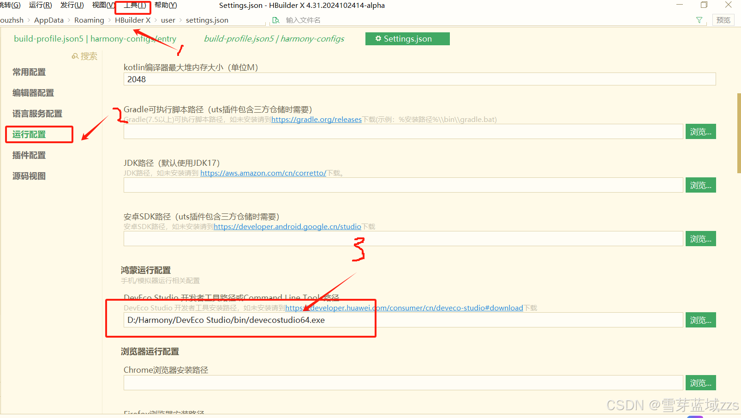
Task: Open the 运行(R) menu
Action: [40, 5]
